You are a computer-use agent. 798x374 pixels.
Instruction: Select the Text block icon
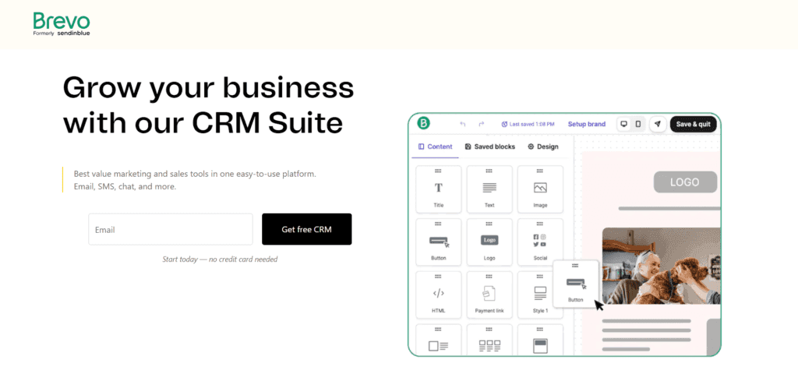(x=489, y=189)
